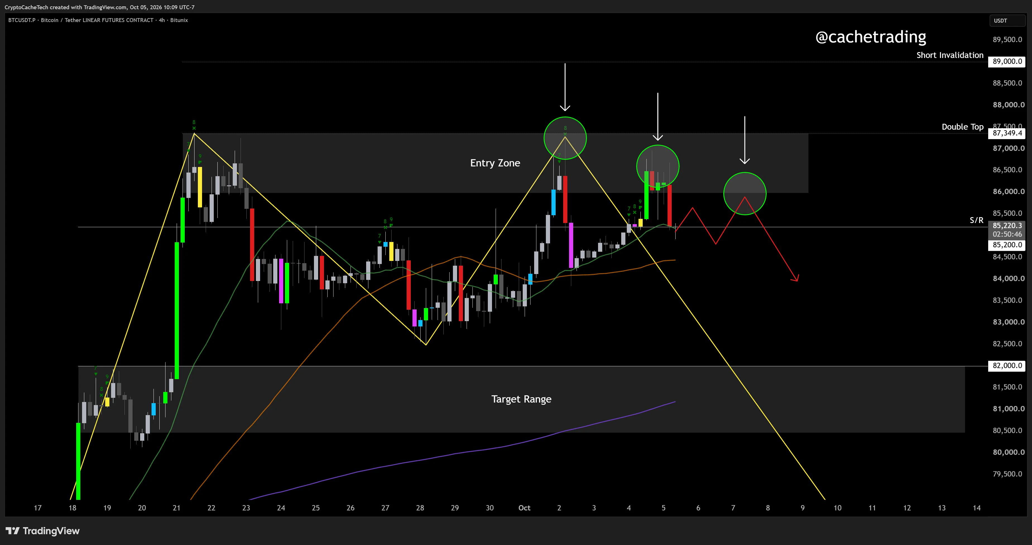Select the Target Range text label
Screen dimensions: 1032x545
point(521,399)
